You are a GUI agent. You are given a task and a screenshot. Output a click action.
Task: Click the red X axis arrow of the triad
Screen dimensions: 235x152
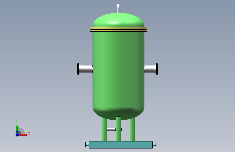(x=23, y=135)
